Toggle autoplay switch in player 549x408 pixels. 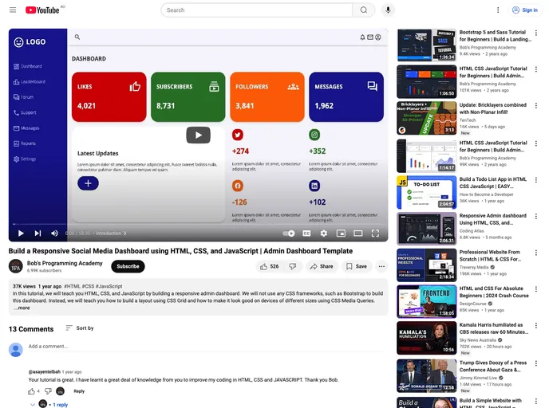pyautogui.click(x=289, y=233)
